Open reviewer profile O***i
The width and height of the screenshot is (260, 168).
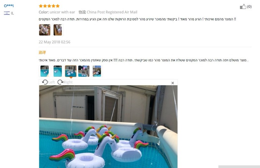pos(9,6)
